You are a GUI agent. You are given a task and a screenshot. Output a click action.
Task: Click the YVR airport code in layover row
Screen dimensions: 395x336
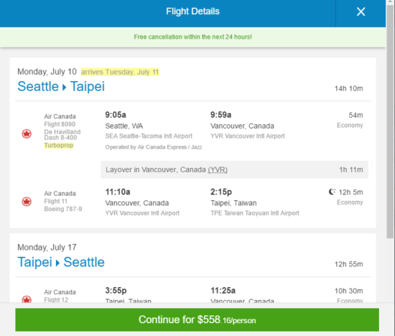click(218, 169)
